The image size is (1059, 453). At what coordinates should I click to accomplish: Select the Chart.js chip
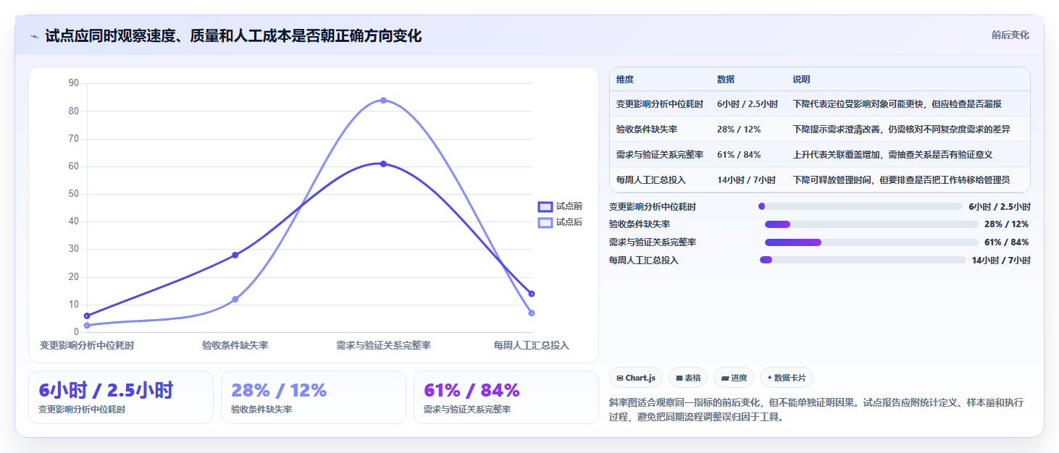click(x=636, y=378)
